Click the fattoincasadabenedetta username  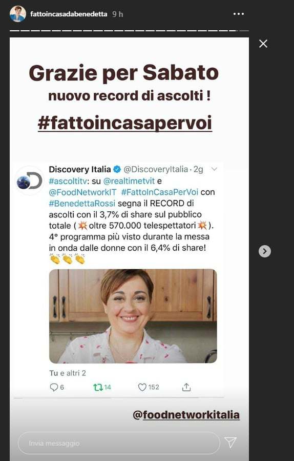pyautogui.click(x=69, y=14)
